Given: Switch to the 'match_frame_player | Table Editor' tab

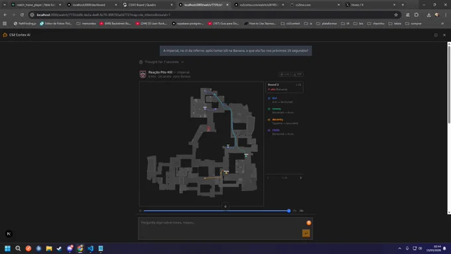Looking at the screenshot, I should pyautogui.click(x=36, y=5).
